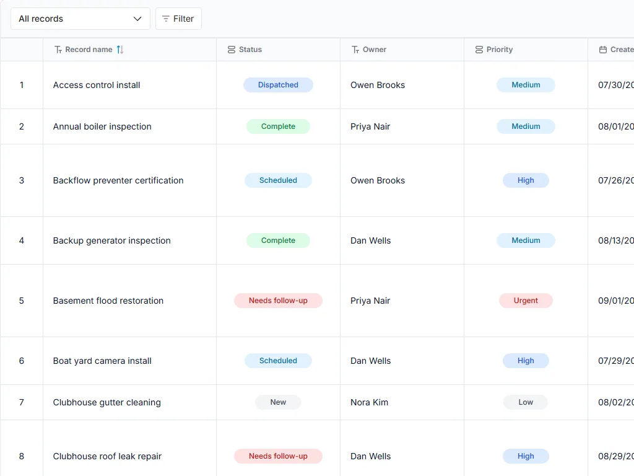Select the Access control install record
Image resolution: width=634 pixels, height=476 pixels.
coord(97,85)
